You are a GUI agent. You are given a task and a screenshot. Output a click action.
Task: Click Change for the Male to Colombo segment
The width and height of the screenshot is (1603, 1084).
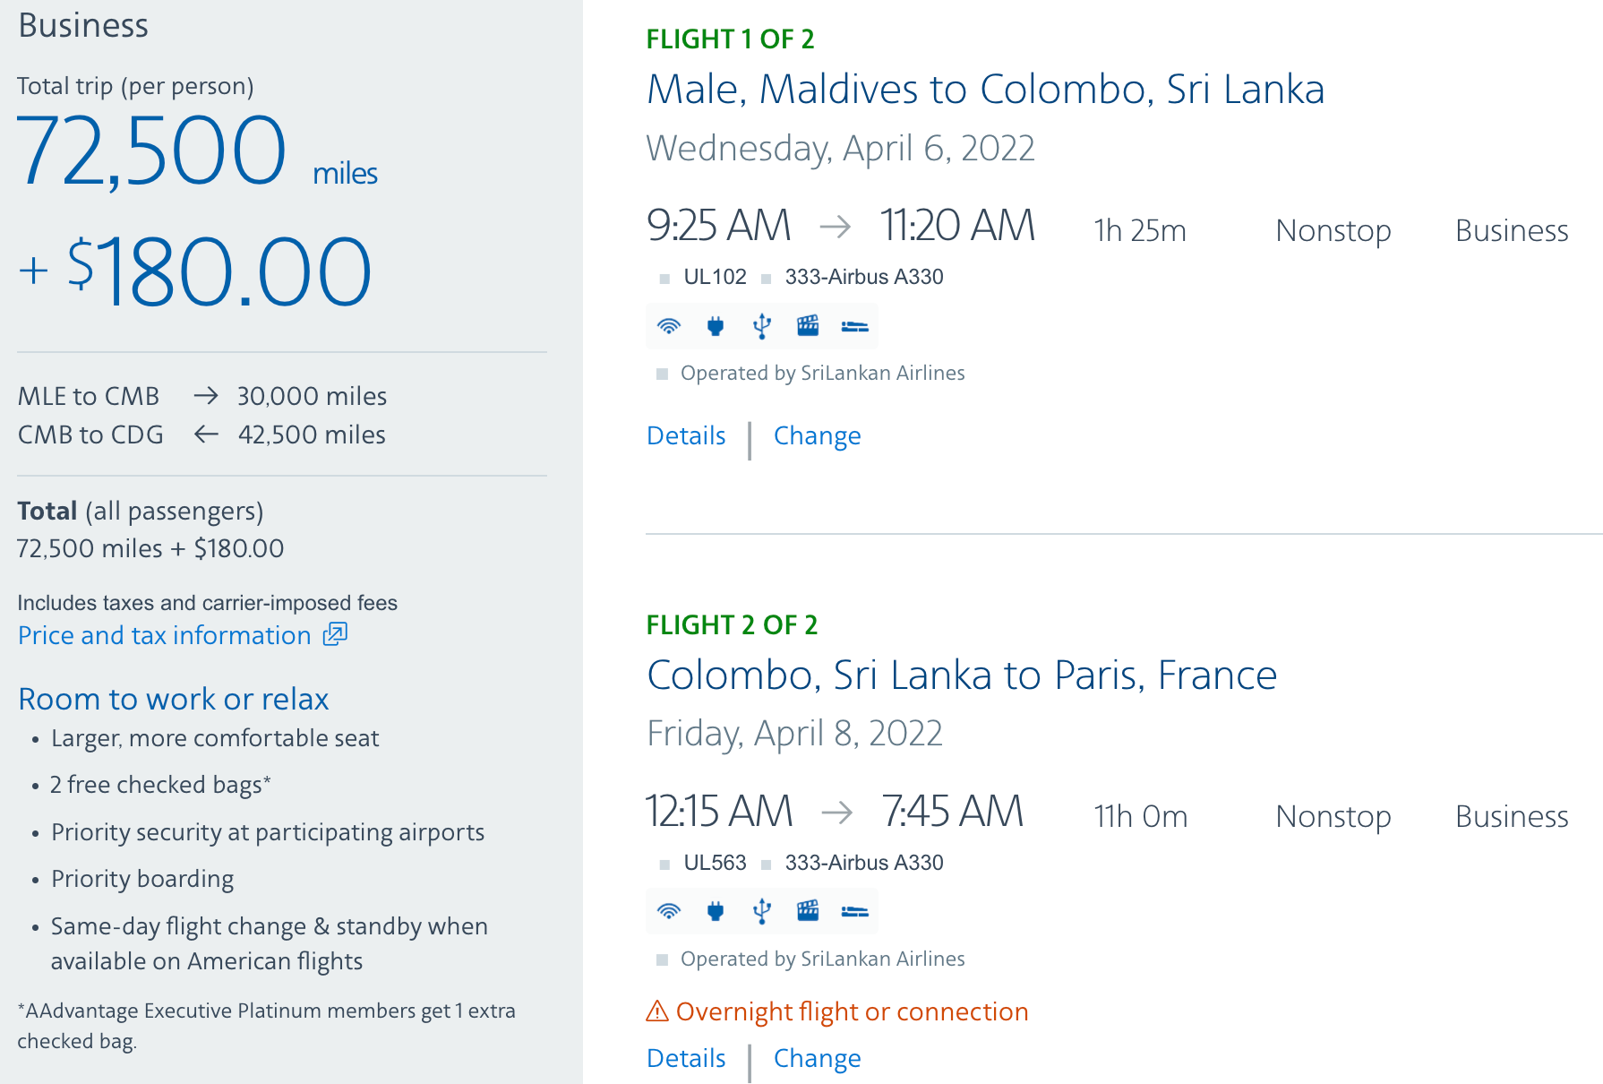coord(817,436)
